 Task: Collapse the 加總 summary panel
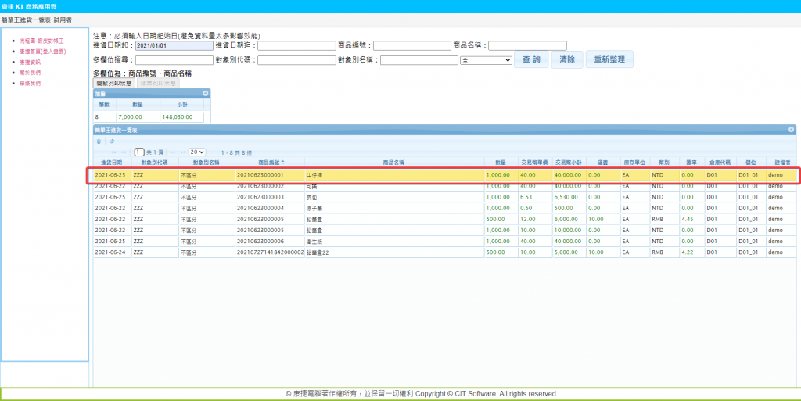point(206,93)
